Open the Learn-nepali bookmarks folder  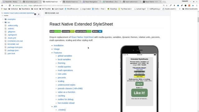point(58,9)
